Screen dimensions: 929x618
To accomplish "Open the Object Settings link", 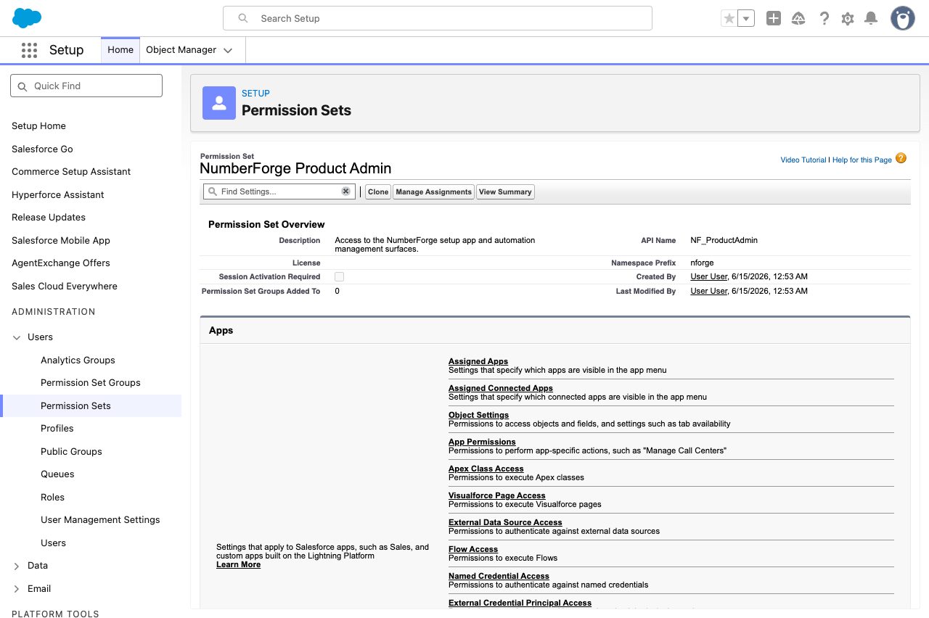I will (x=478, y=415).
